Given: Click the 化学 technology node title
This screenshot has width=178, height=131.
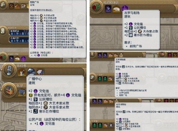Looking at the screenshot, I should 20,86.
